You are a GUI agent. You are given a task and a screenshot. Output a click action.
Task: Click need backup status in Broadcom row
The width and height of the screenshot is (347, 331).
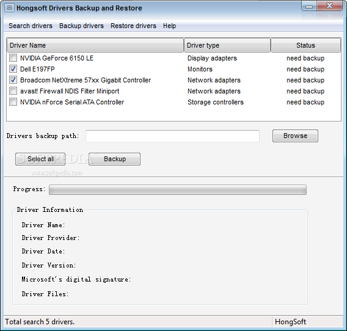point(305,80)
